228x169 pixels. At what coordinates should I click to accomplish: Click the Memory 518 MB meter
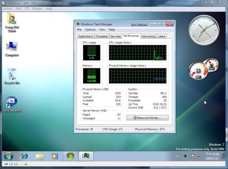(92, 76)
